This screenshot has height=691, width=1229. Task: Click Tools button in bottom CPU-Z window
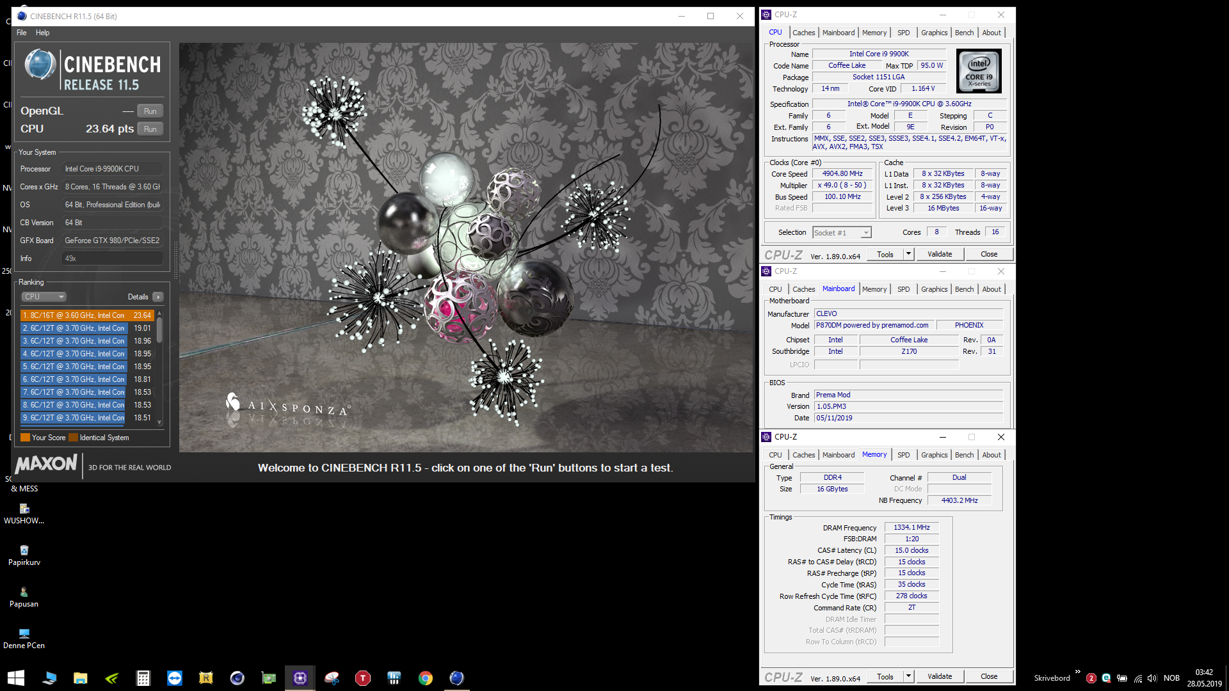885,676
